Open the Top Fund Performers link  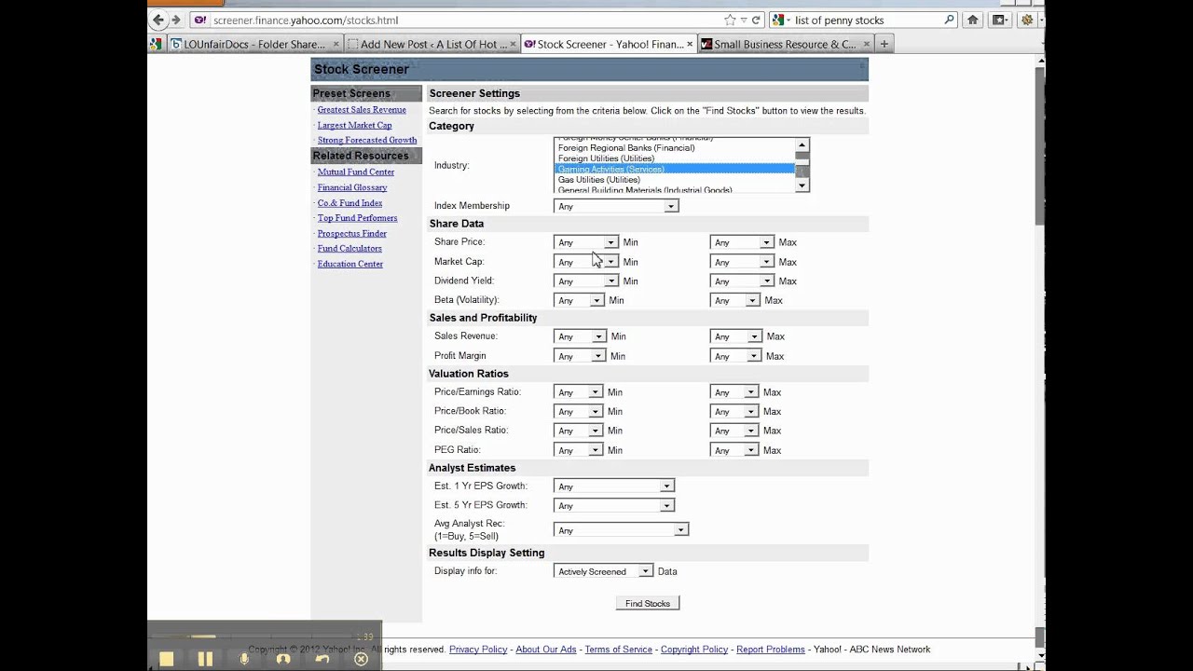point(357,218)
